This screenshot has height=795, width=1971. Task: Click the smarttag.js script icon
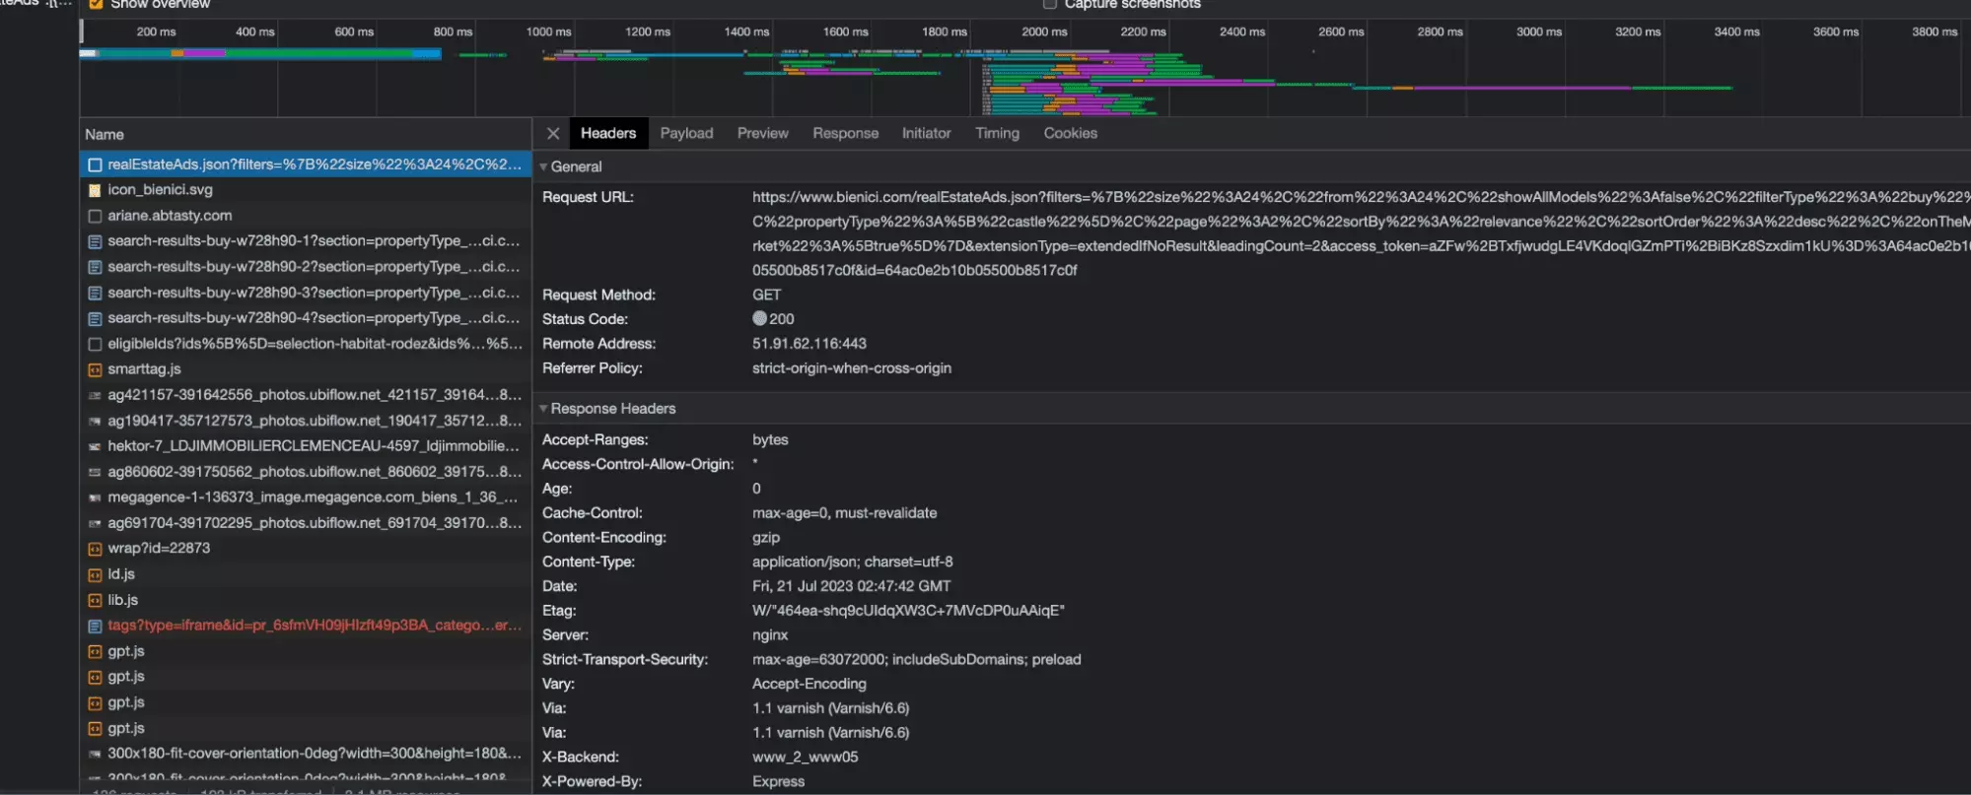click(95, 369)
